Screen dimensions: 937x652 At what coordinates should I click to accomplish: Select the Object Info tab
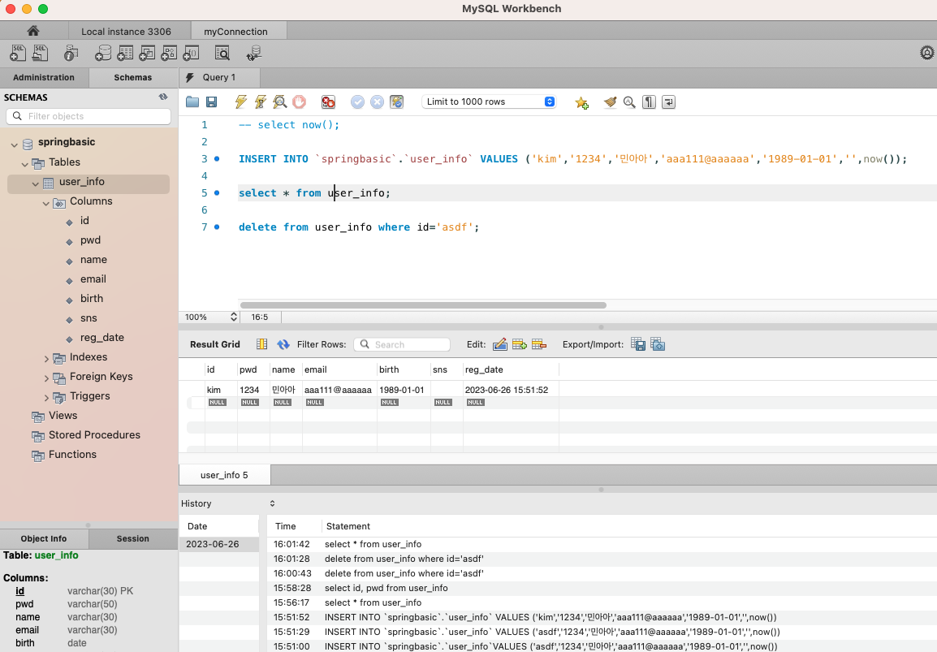(x=44, y=538)
